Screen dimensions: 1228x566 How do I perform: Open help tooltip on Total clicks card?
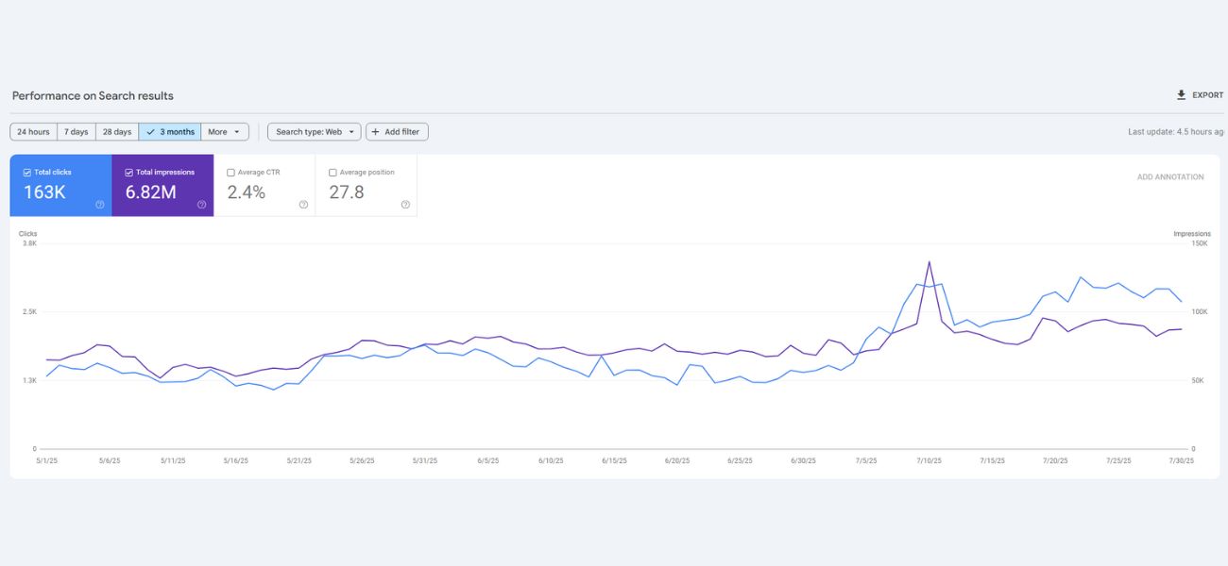coord(100,203)
